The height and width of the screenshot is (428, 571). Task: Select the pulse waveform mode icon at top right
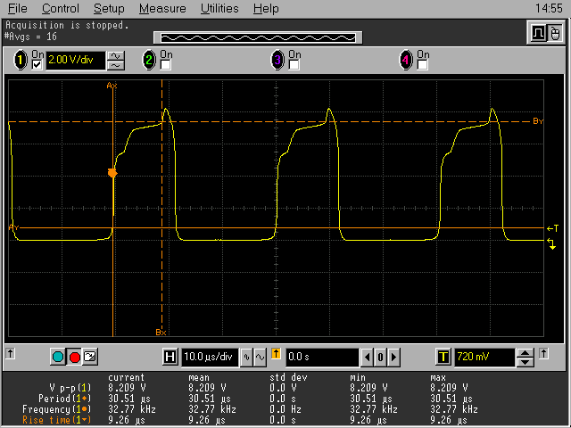tap(538, 34)
